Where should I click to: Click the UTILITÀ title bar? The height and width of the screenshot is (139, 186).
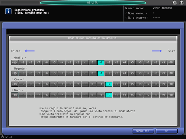[93, 3]
